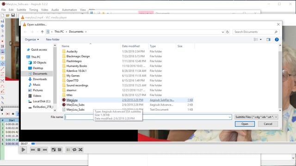The height and width of the screenshot is (166, 296).
Task: Toggle VLC fullscreen view icon
Action: click(54, 149)
